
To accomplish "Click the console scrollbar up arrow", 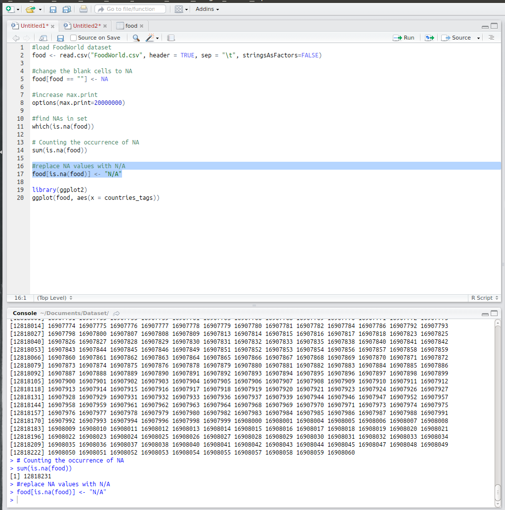I will pyautogui.click(x=498, y=323).
